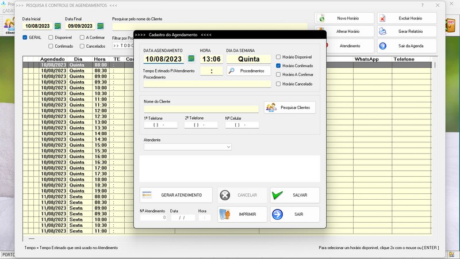The width and height of the screenshot is (460, 259).
Task: Toggle the GERAL checkbox
Action: (x=25, y=37)
